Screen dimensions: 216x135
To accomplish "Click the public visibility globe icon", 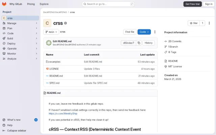I will (x=65, y=23).
